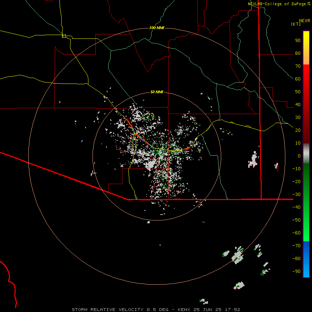Click the -30 value on the velocity scale
Image resolution: width=312 pixels, height=312 pixels.
pos(296,194)
